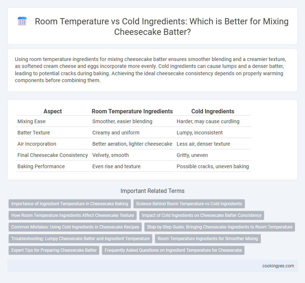Click the calendar icon beside the title
Screen dimensions: 305x283
pyautogui.click(x=22, y=21)
